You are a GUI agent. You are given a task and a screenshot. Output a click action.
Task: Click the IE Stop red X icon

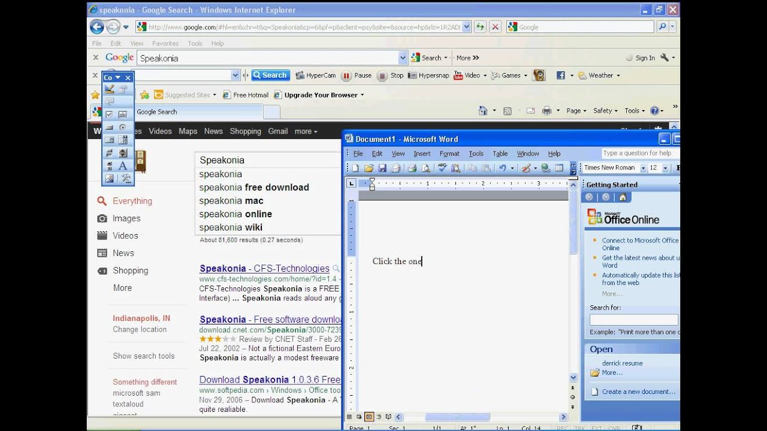(495, 27)
